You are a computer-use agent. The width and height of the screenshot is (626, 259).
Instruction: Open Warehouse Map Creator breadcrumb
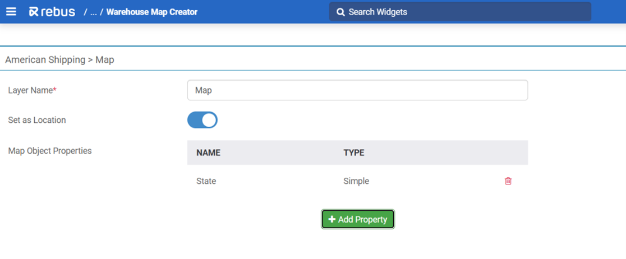pyautogui.click(x=151, y=12)
